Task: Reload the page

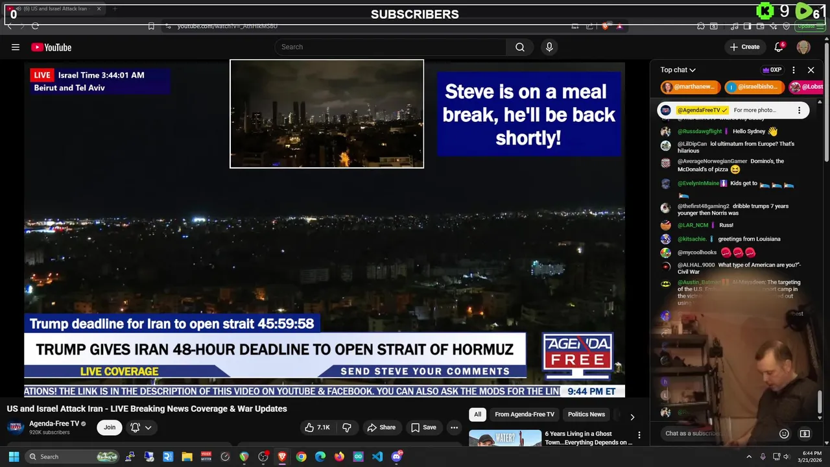Action: [35, 26]
